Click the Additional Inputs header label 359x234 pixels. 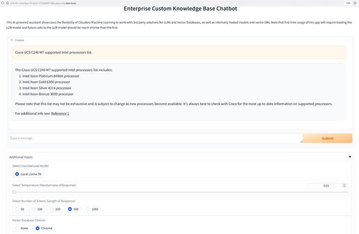[21, 157]
